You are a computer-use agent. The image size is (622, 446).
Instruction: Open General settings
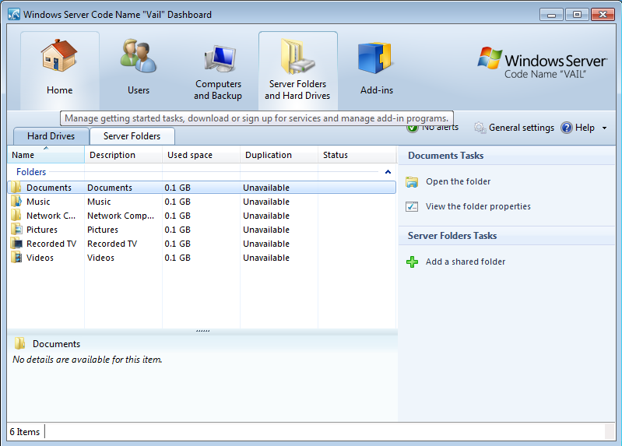pyautogui.click(x=522, y=128)
